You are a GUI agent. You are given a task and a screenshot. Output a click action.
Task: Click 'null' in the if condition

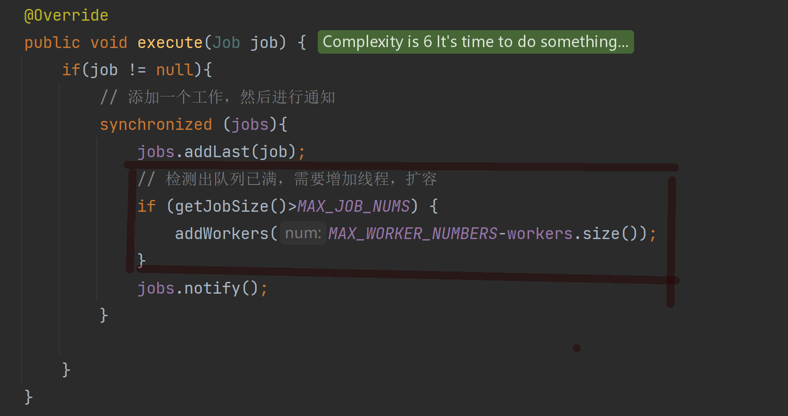click(175, 70)
